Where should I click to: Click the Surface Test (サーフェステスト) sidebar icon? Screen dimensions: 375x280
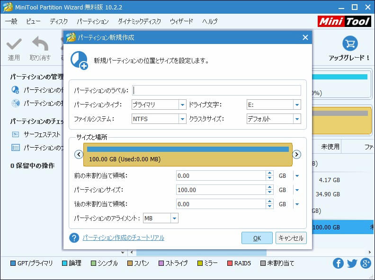16,134
